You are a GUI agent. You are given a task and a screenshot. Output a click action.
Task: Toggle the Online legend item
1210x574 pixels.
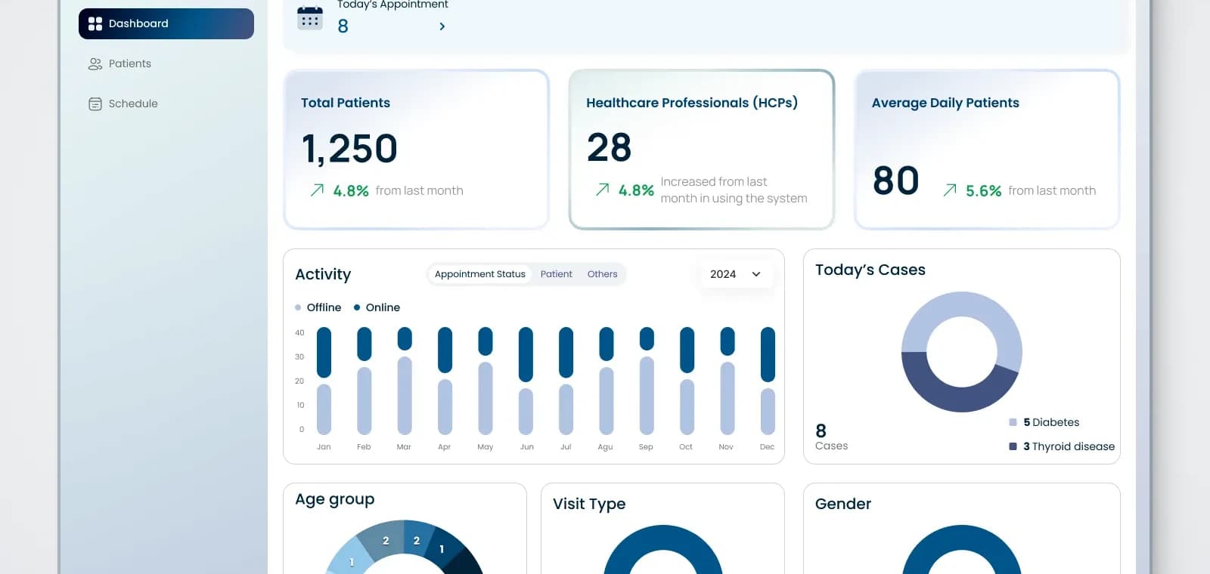click(x=377, y=307)
